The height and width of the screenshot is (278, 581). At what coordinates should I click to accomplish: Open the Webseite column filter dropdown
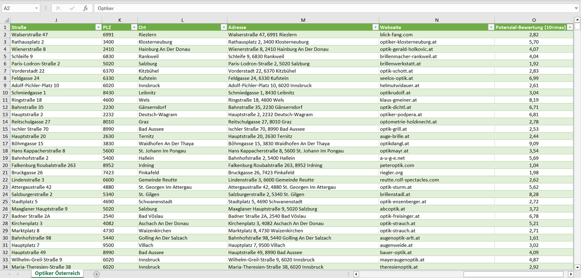click(491, 27)
